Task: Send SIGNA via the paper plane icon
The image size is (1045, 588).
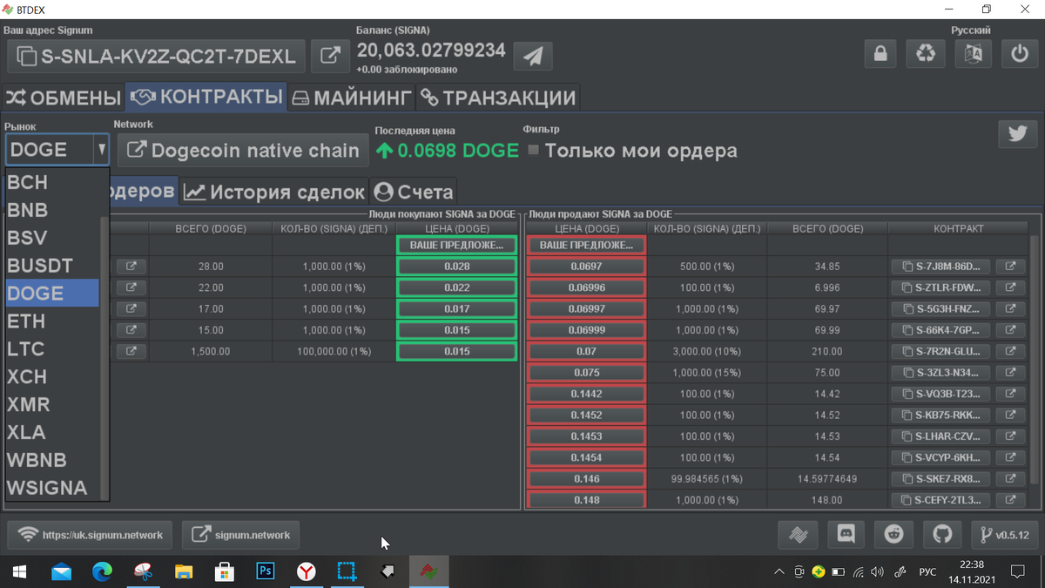Action: tap(532, 56)
